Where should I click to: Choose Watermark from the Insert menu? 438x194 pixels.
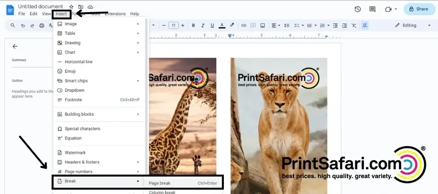coord(99,152)
